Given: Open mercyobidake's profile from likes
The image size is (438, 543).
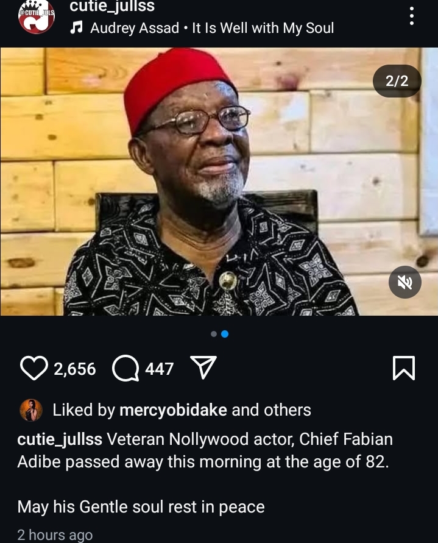Looking at the screenshot, I should (x=173, y=410).
